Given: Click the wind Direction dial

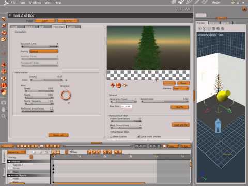Looking at the screenshot, I should 66,95.
